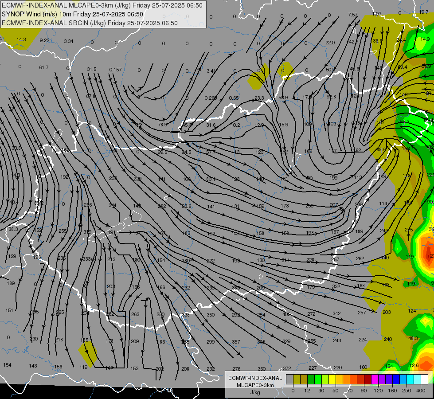Click the map value 48.3
This screenshot has height=399, width=434.
tap(413, 338)
